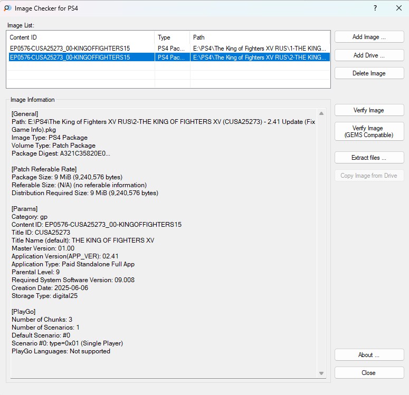Viewport: 409px width, 395px height.
Task: Sort list by Content ID column header
Action: coord(81,37)
